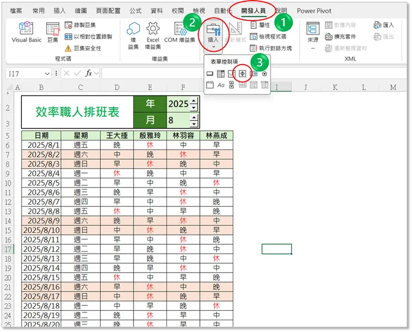Select row 17 header

8,249
